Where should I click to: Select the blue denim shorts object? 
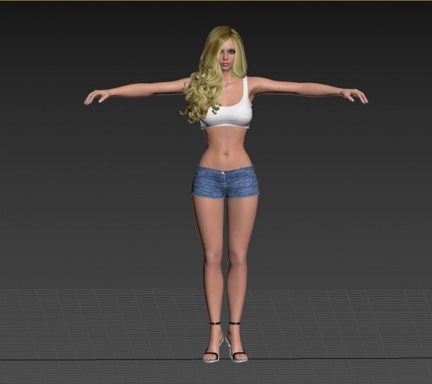(x=225, y=182)
